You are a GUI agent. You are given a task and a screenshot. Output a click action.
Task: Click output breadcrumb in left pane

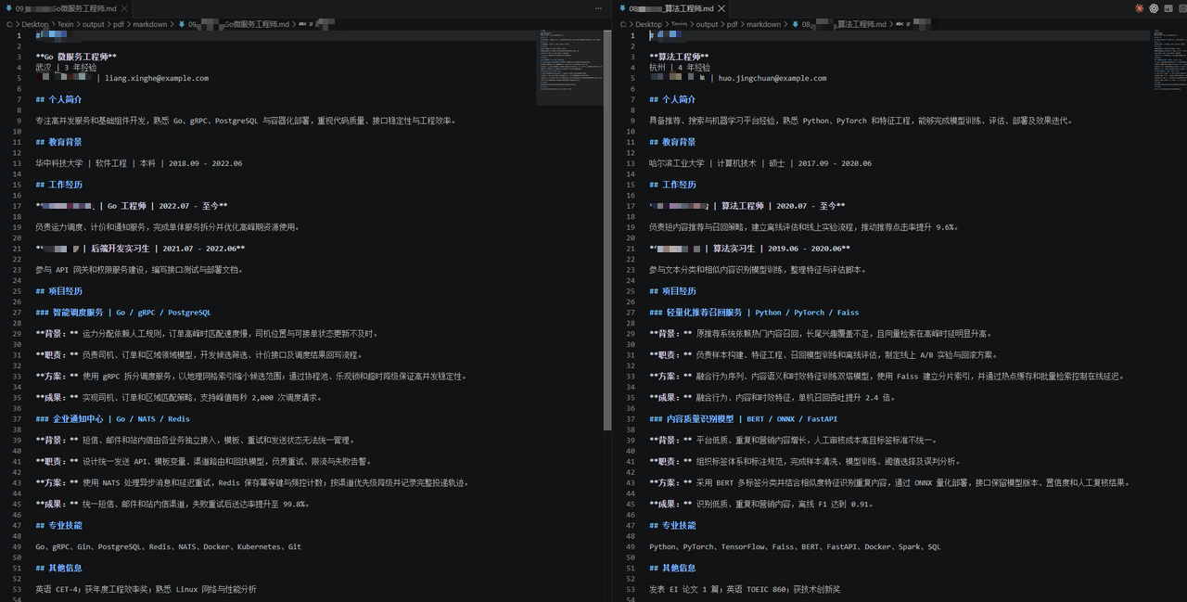[93, 24]
